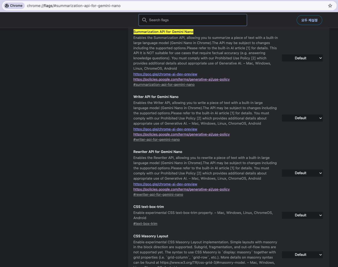Click the CSS Masonry Layout heading
This screenshot has height=267, width=338.
[x=151, y=236]
